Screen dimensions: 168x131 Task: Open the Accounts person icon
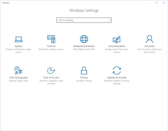pos(149,39)
